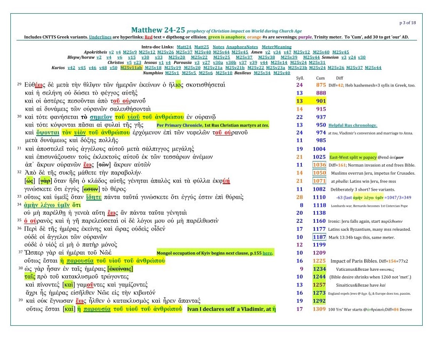
Task: Select the boxed cumulative value 1071
Action: 319,181
